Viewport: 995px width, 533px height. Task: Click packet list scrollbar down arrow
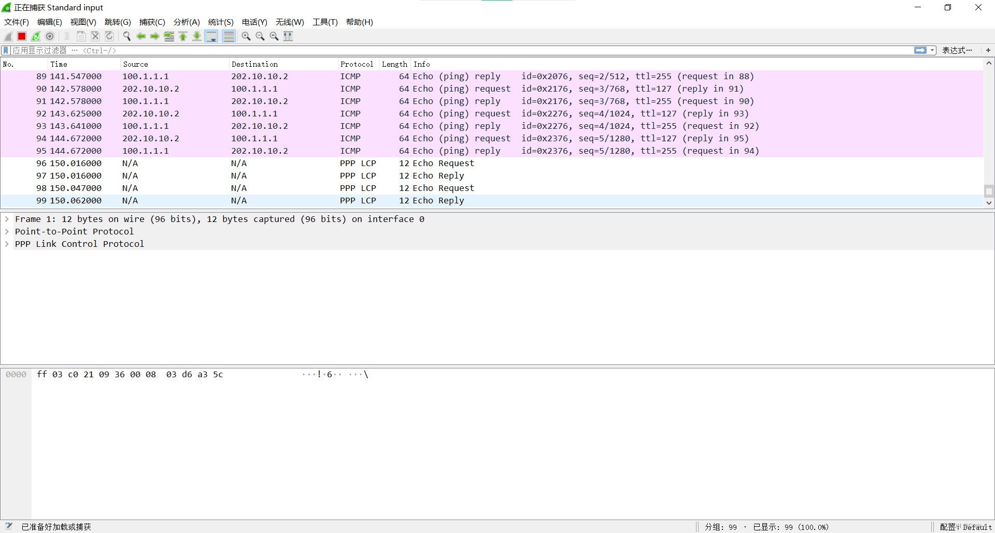click(989, 203)
